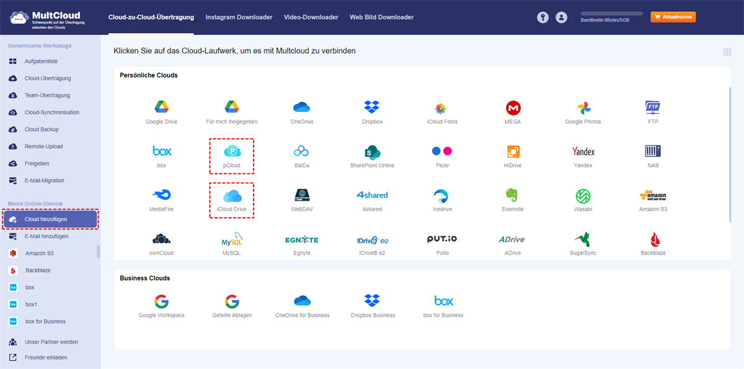744x369 pixels.
Task: Add Dropbox Business
Action: [372, 301]
